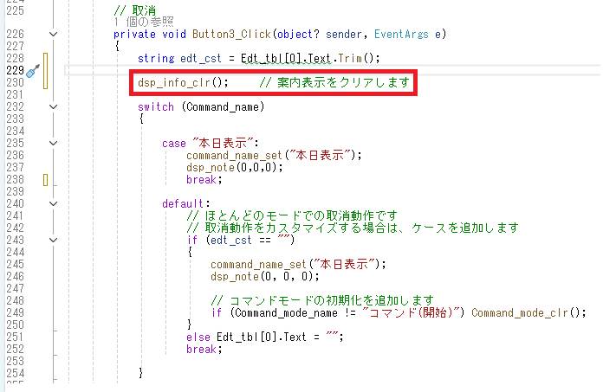The height and width of the screenshot is (392, 603).
Task: Place cursor on the else keyword
Action: pos(198,337)
